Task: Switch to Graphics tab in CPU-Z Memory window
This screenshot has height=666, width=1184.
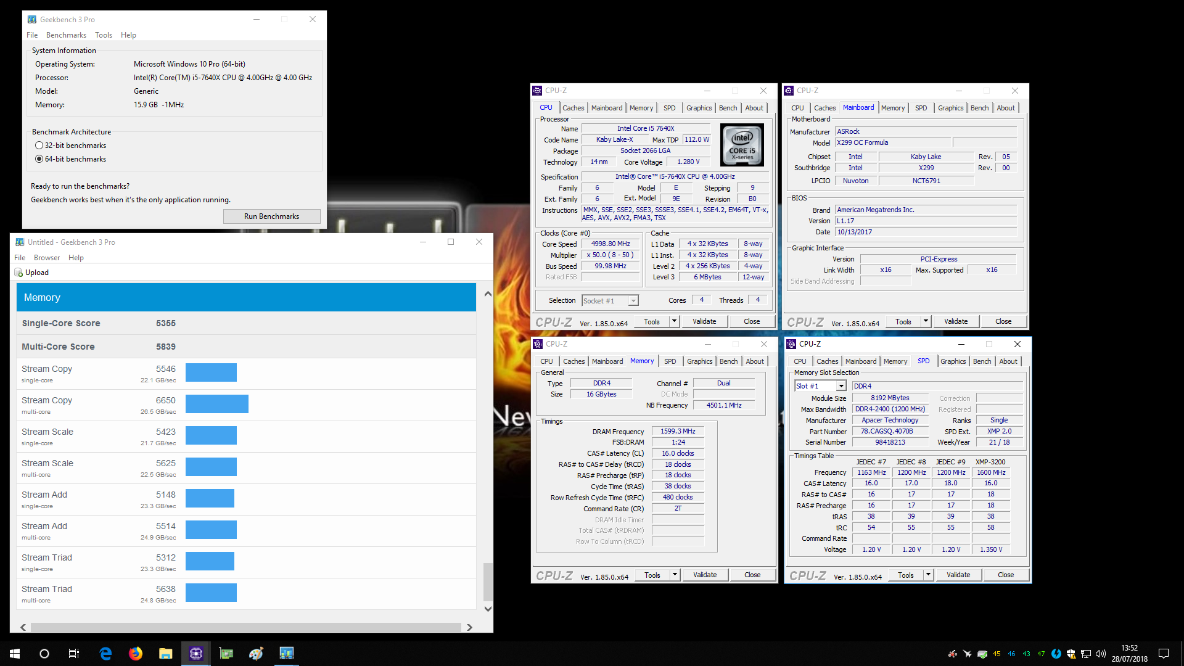Action: [699, 361]
